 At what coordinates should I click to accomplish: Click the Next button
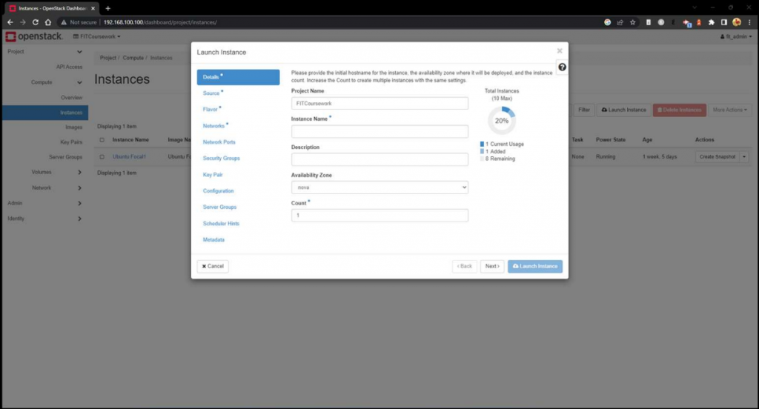491,266
